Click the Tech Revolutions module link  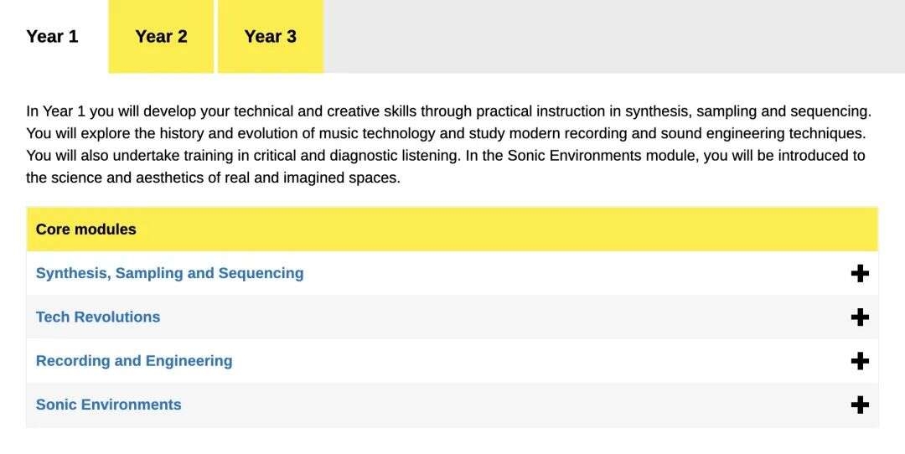point(98,317)
